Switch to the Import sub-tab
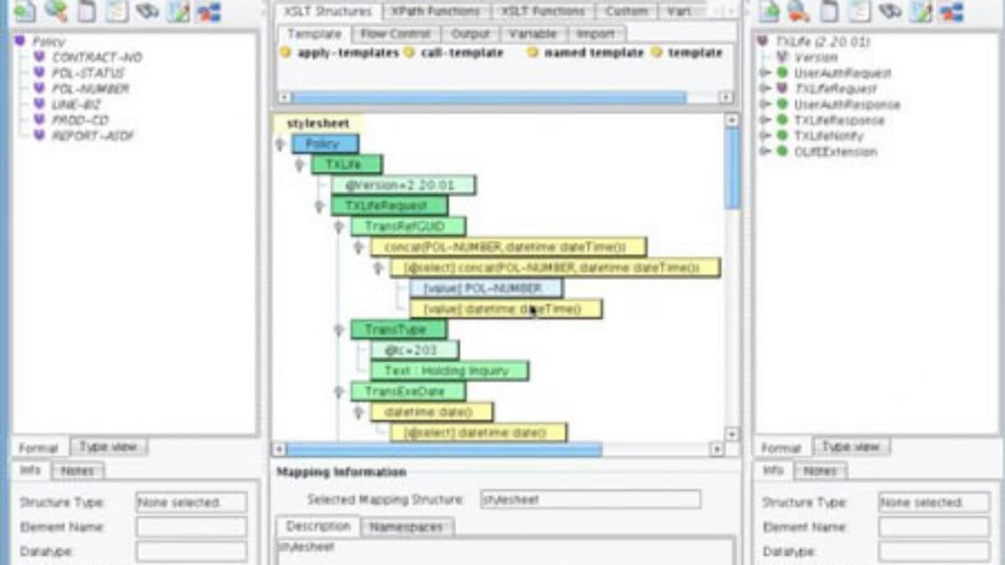 (595, 34)
